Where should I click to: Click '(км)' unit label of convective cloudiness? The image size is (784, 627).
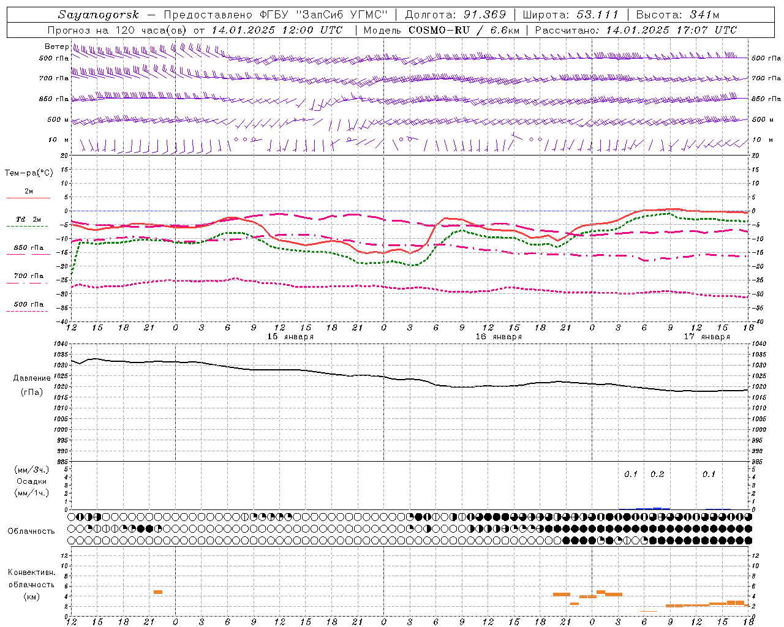click(32, 596)
